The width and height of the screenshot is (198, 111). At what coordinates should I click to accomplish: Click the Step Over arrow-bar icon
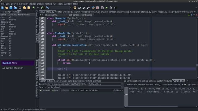click(115, 8)
